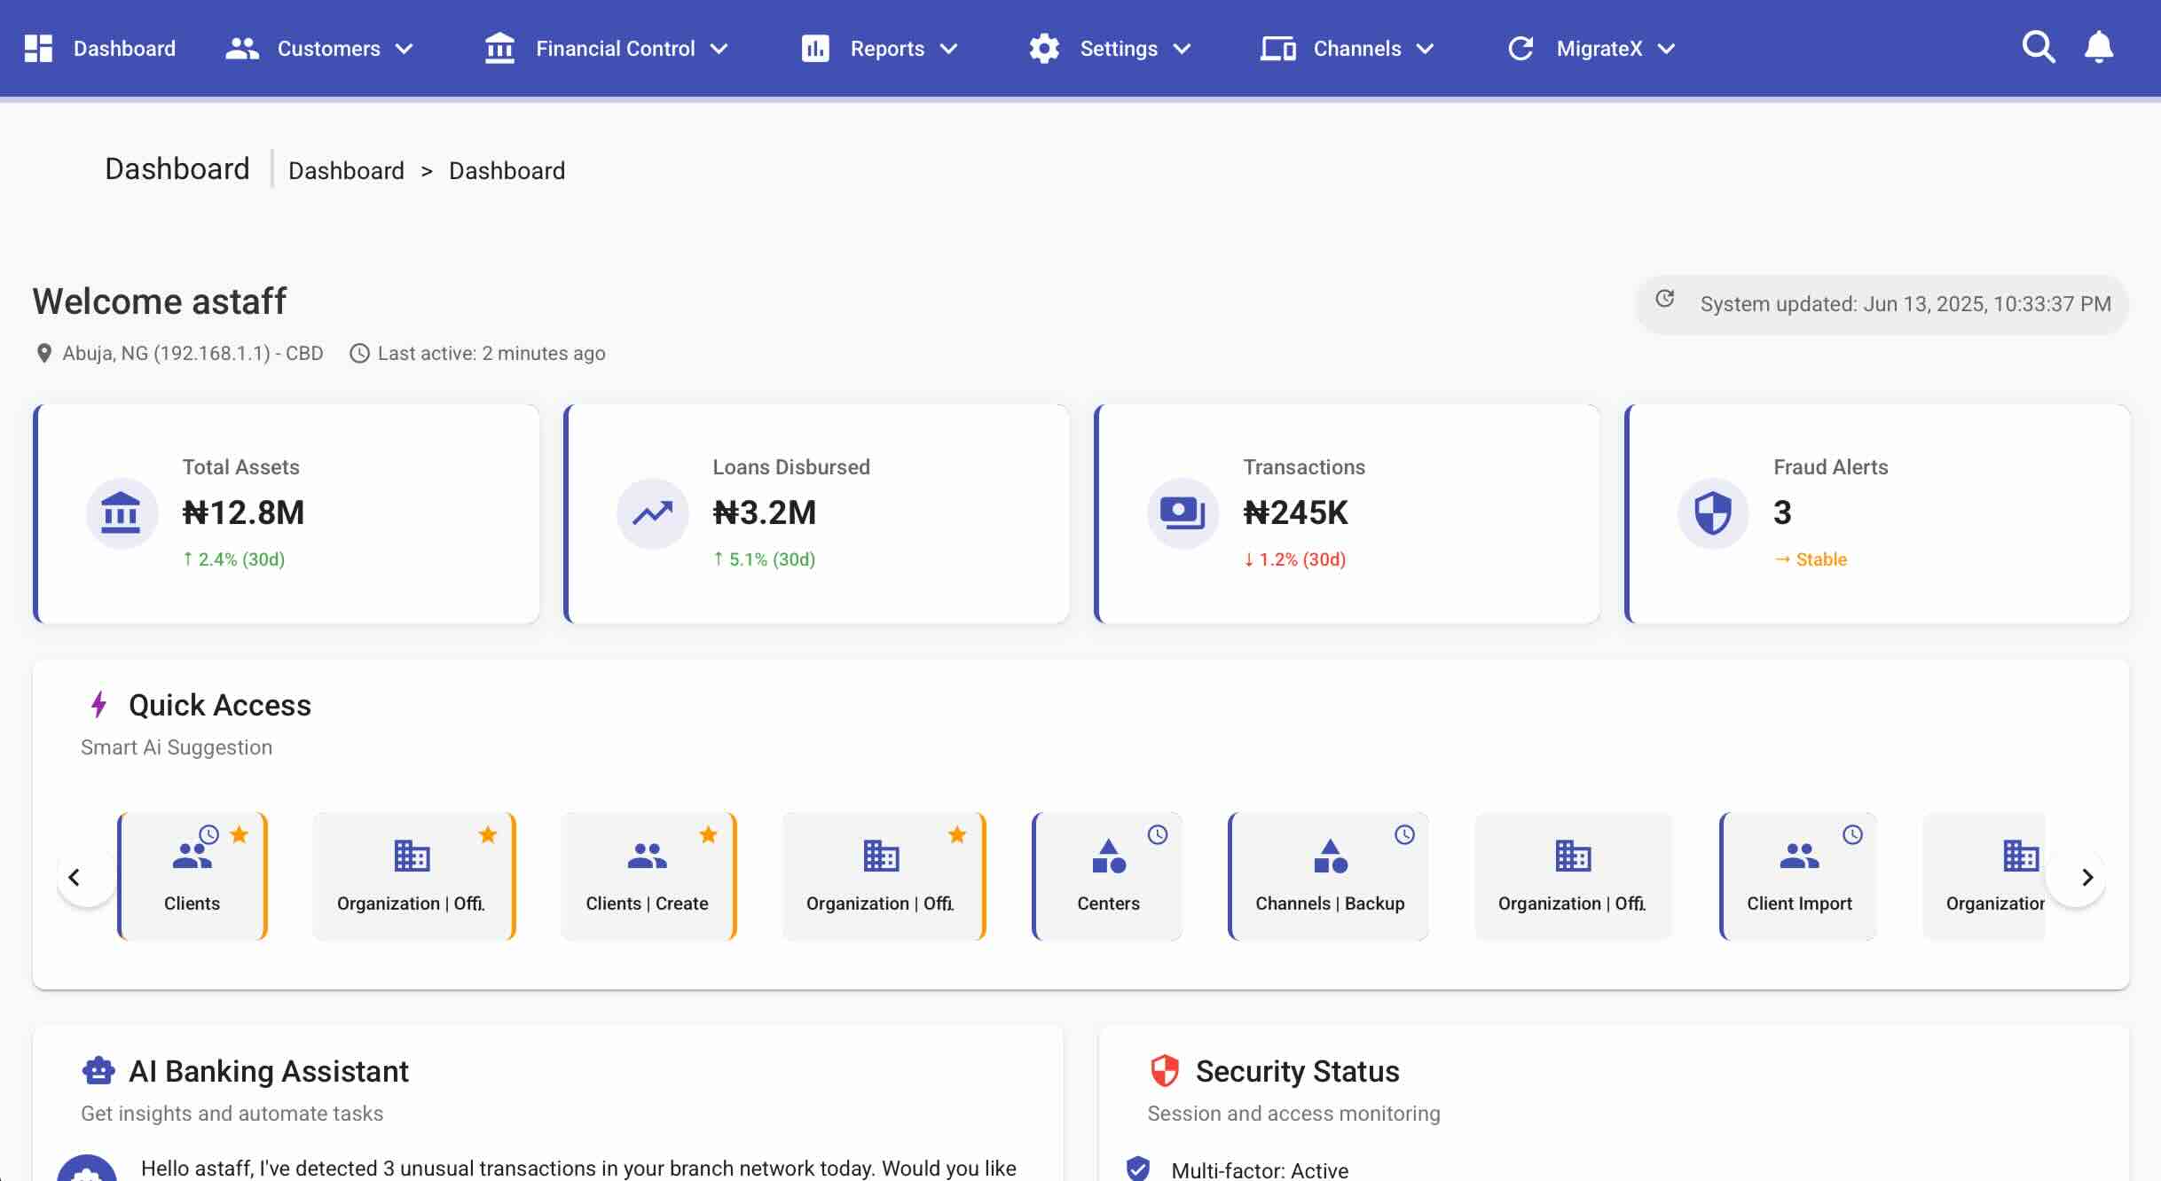
Task: Click the Multi-factor Active check shield icon
Action: tap(1138, 1169)
